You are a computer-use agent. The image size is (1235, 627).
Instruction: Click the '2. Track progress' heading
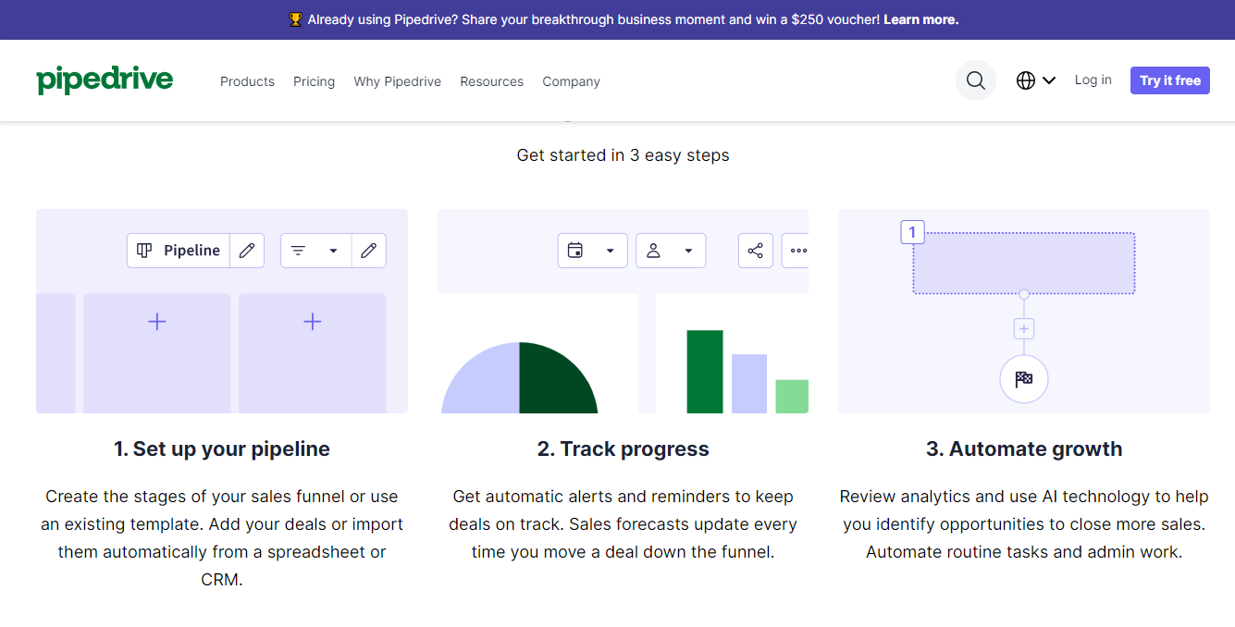(624, 449)
